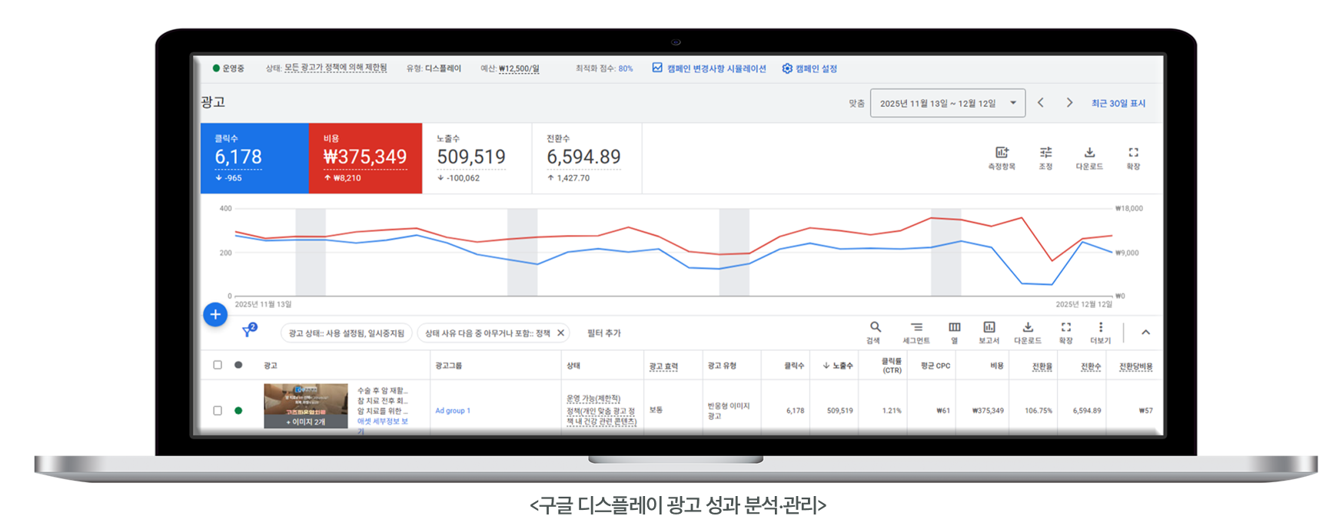Click the 비용 column header in table
Image resolution: width=1336 pixels, height=526 pixels.
tap(997, 366)
